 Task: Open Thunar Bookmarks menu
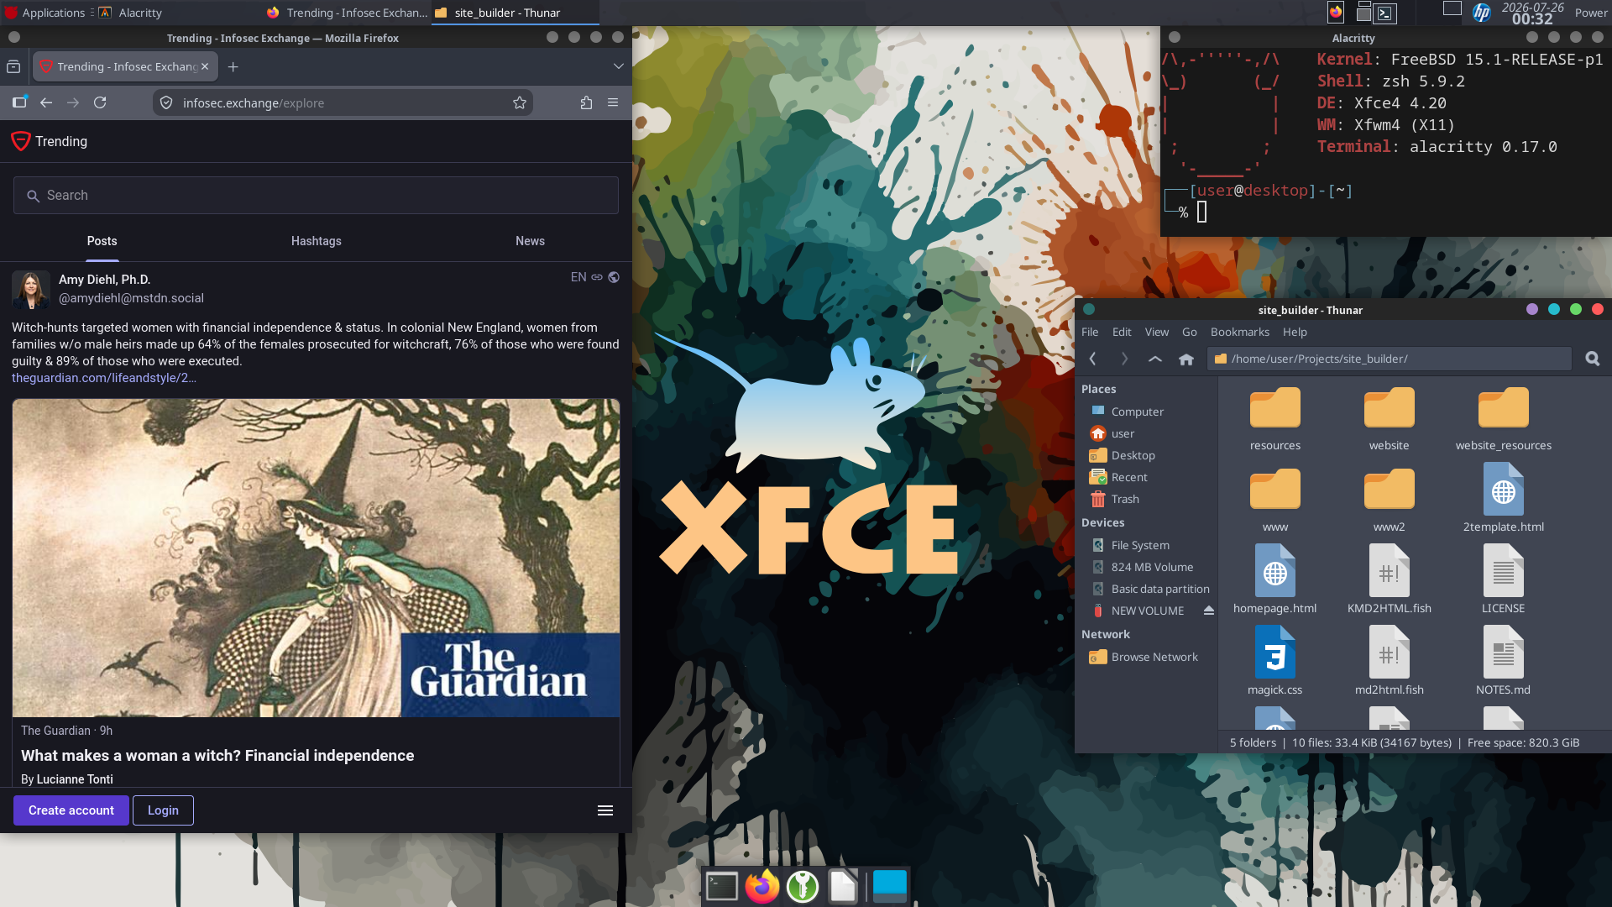point(1240,332)
